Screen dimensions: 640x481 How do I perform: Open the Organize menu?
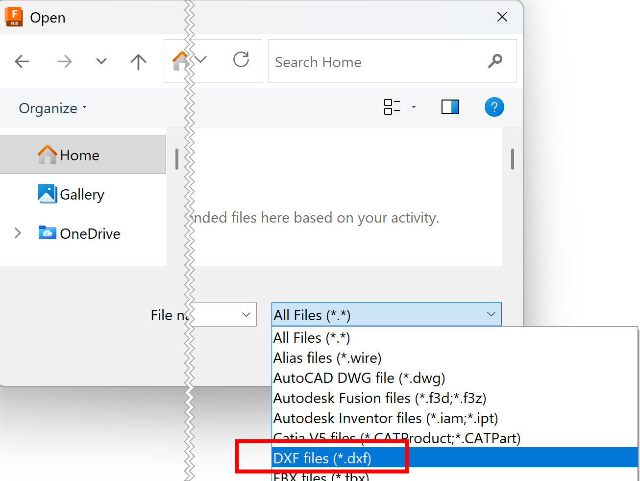pyautogui.click(x=49, y=108)
